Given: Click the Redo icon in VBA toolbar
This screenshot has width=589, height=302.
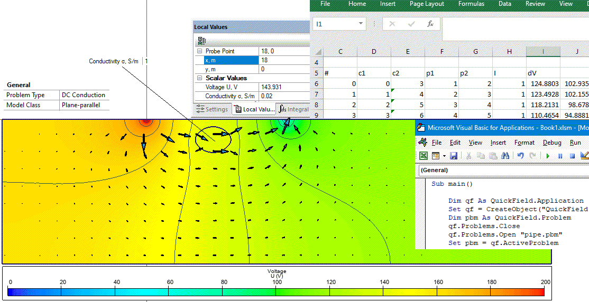Looking at the screenshot, I should [x=532, y=156].
